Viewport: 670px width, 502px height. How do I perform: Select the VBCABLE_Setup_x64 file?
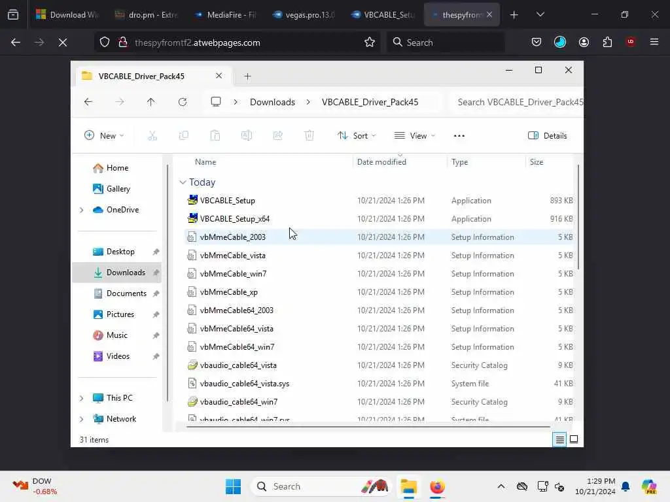(x=235, y=218)
